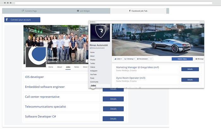The width and height of the screenshot is (221, 138).
Task: Open Photos in Rimac sidebar
Action: (93, 60)
